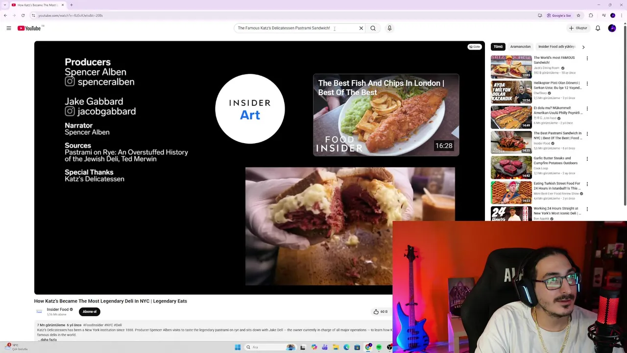The image size is (627, 353).
Task: Open YouTube notifications bell
Action: 598,28
